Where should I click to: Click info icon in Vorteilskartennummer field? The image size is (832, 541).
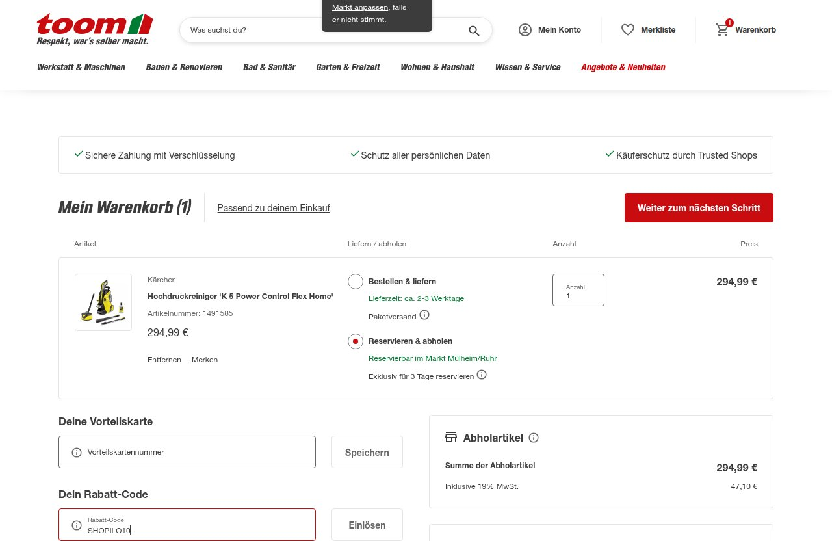(x=76, y=453)
